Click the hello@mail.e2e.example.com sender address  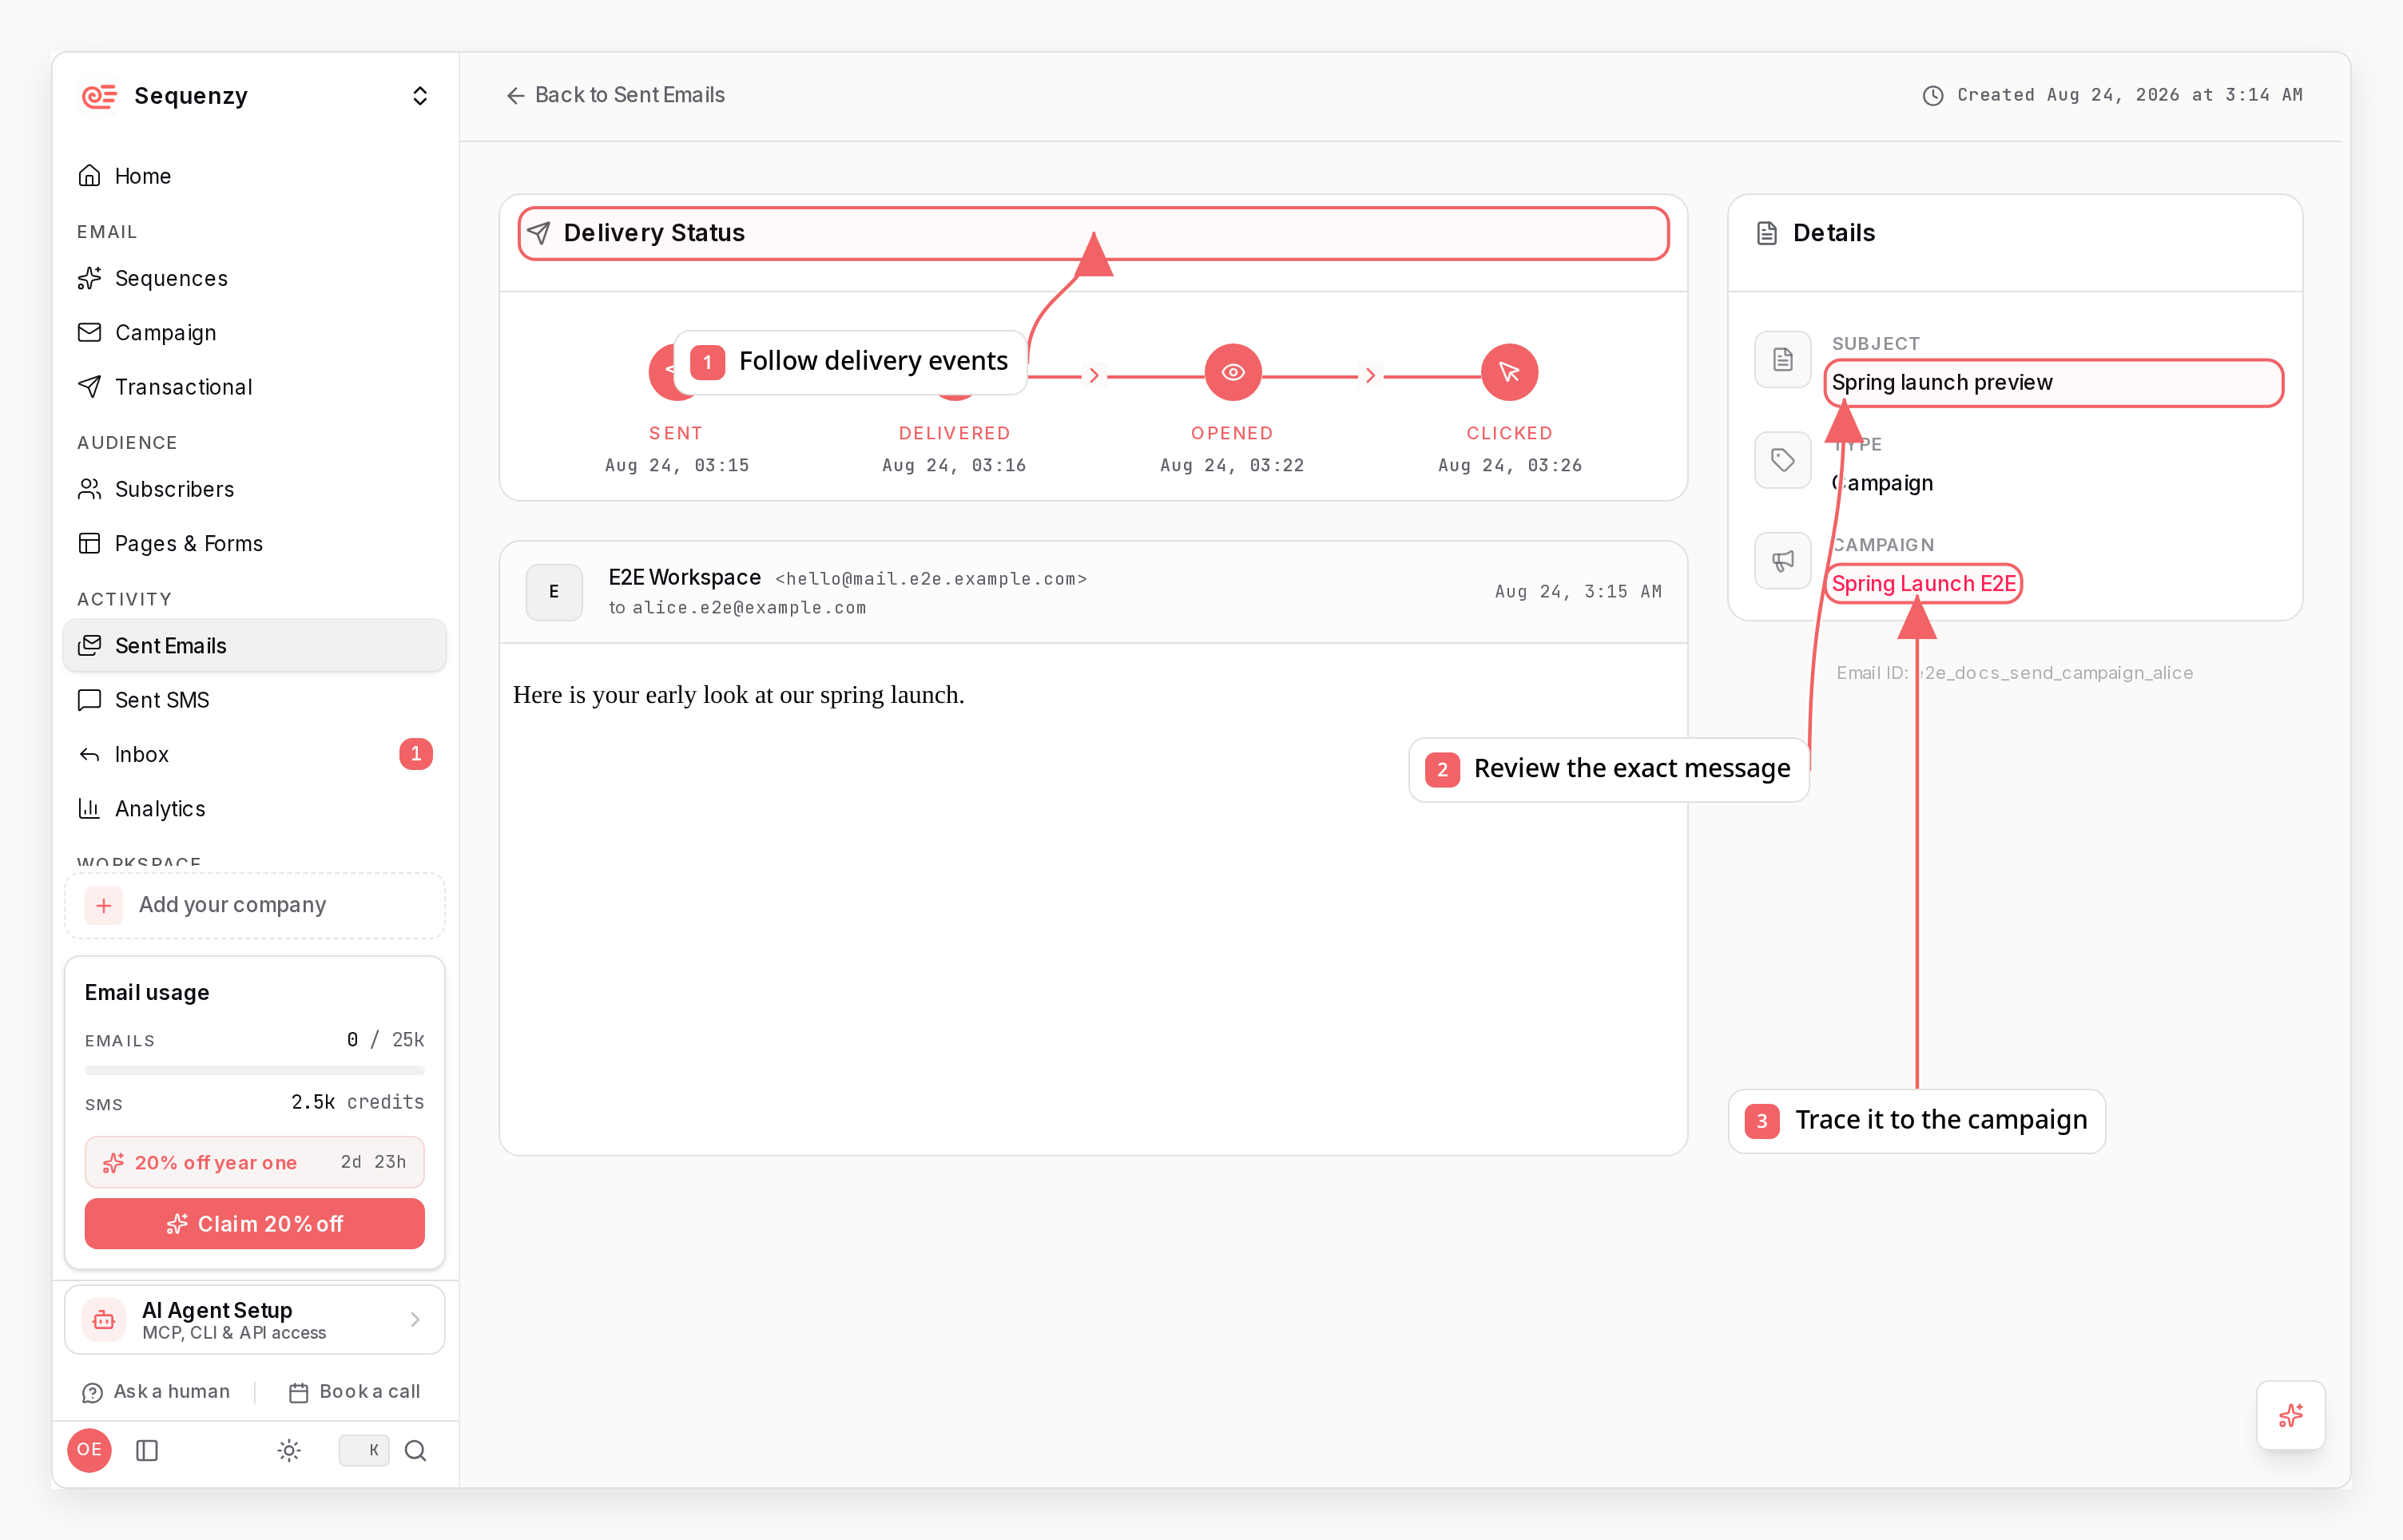coord(931,579)
